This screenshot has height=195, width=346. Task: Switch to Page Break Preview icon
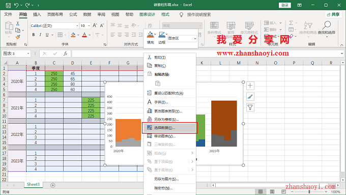point(283,191)
